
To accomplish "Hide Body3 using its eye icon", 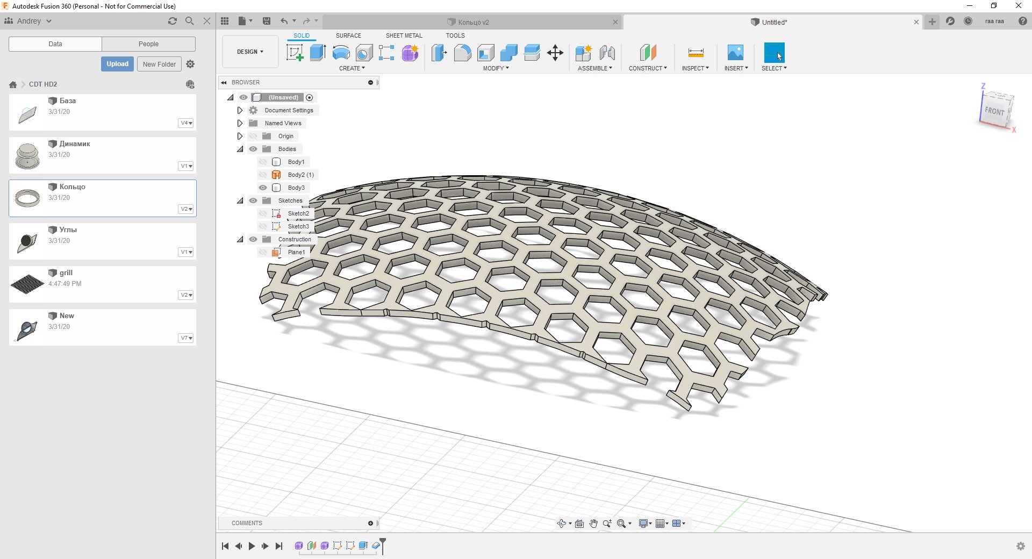I will click(263, 188).
